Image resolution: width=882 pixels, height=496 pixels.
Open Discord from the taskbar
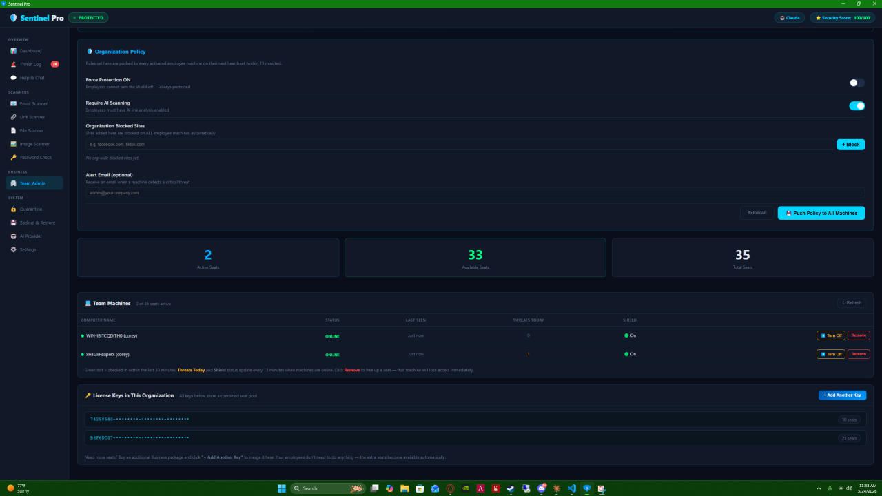tap(541, 488)
